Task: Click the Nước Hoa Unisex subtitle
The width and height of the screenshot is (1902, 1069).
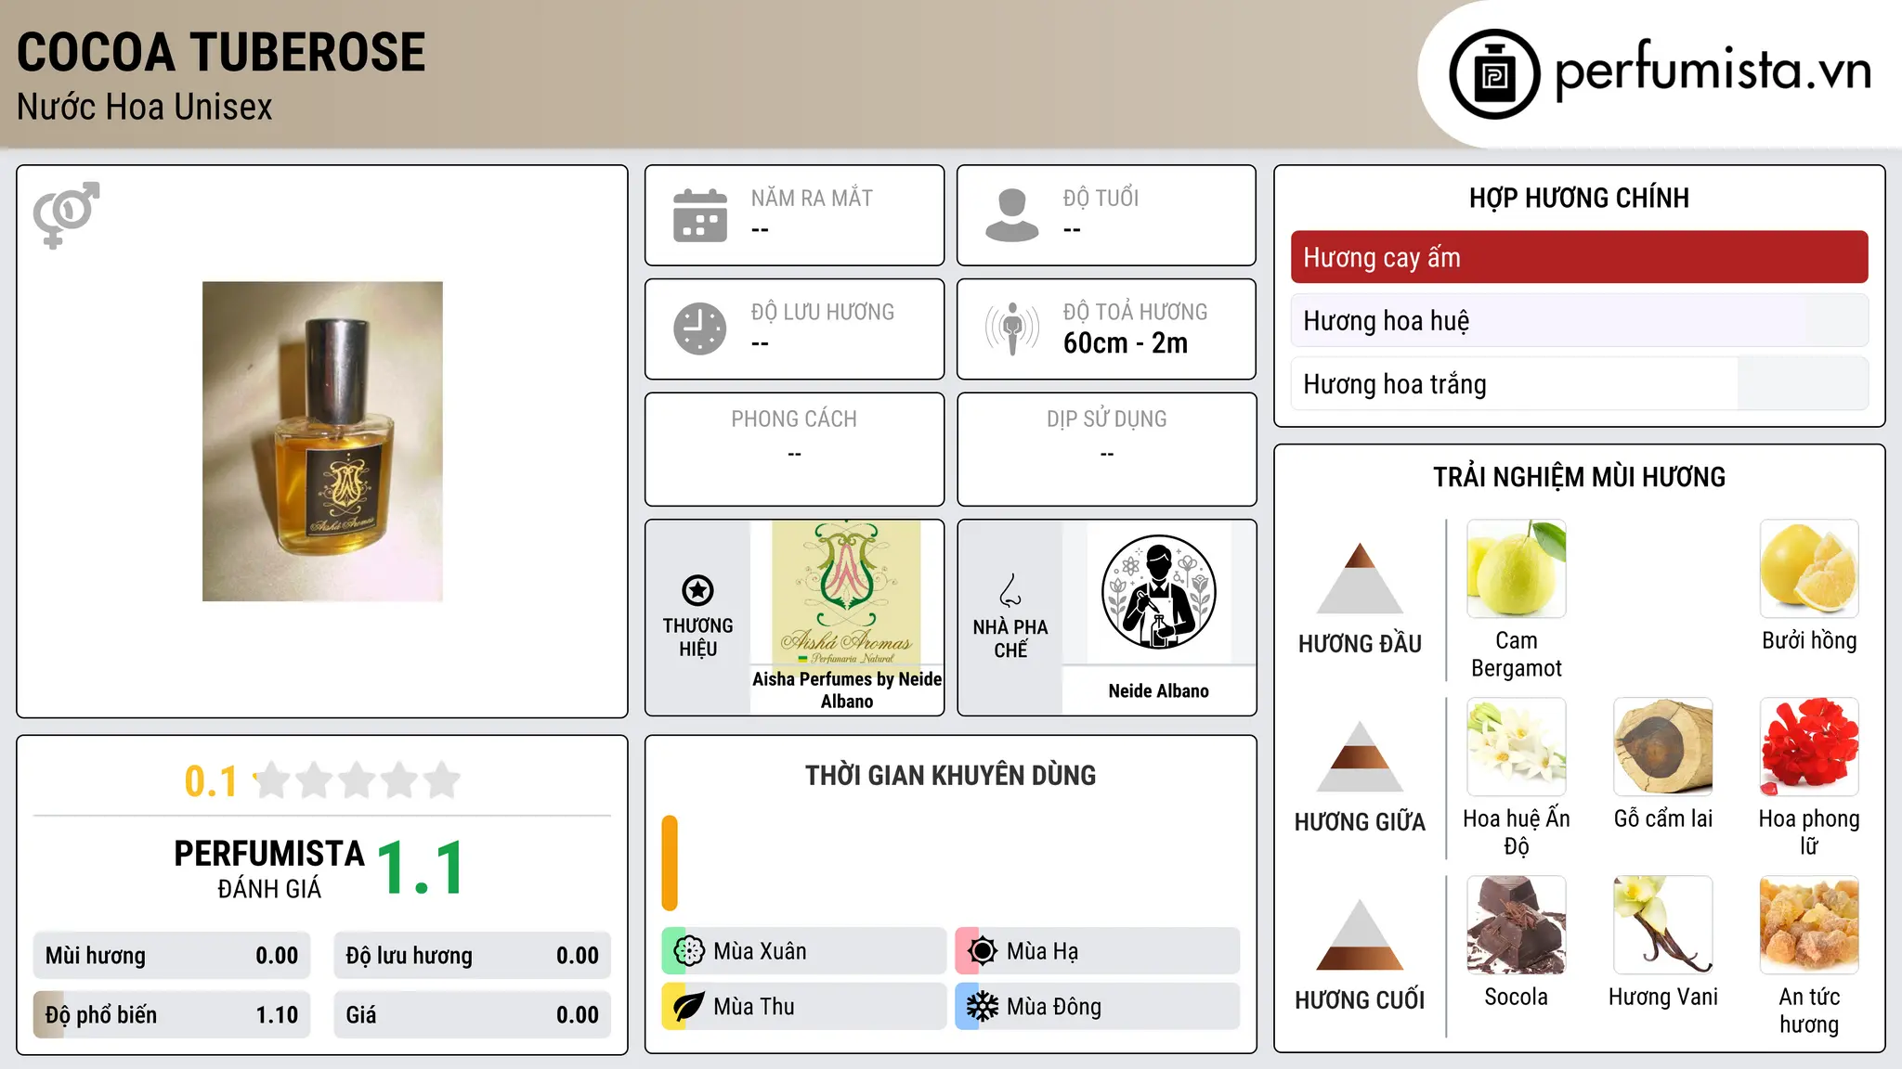Action: (145, 108)
